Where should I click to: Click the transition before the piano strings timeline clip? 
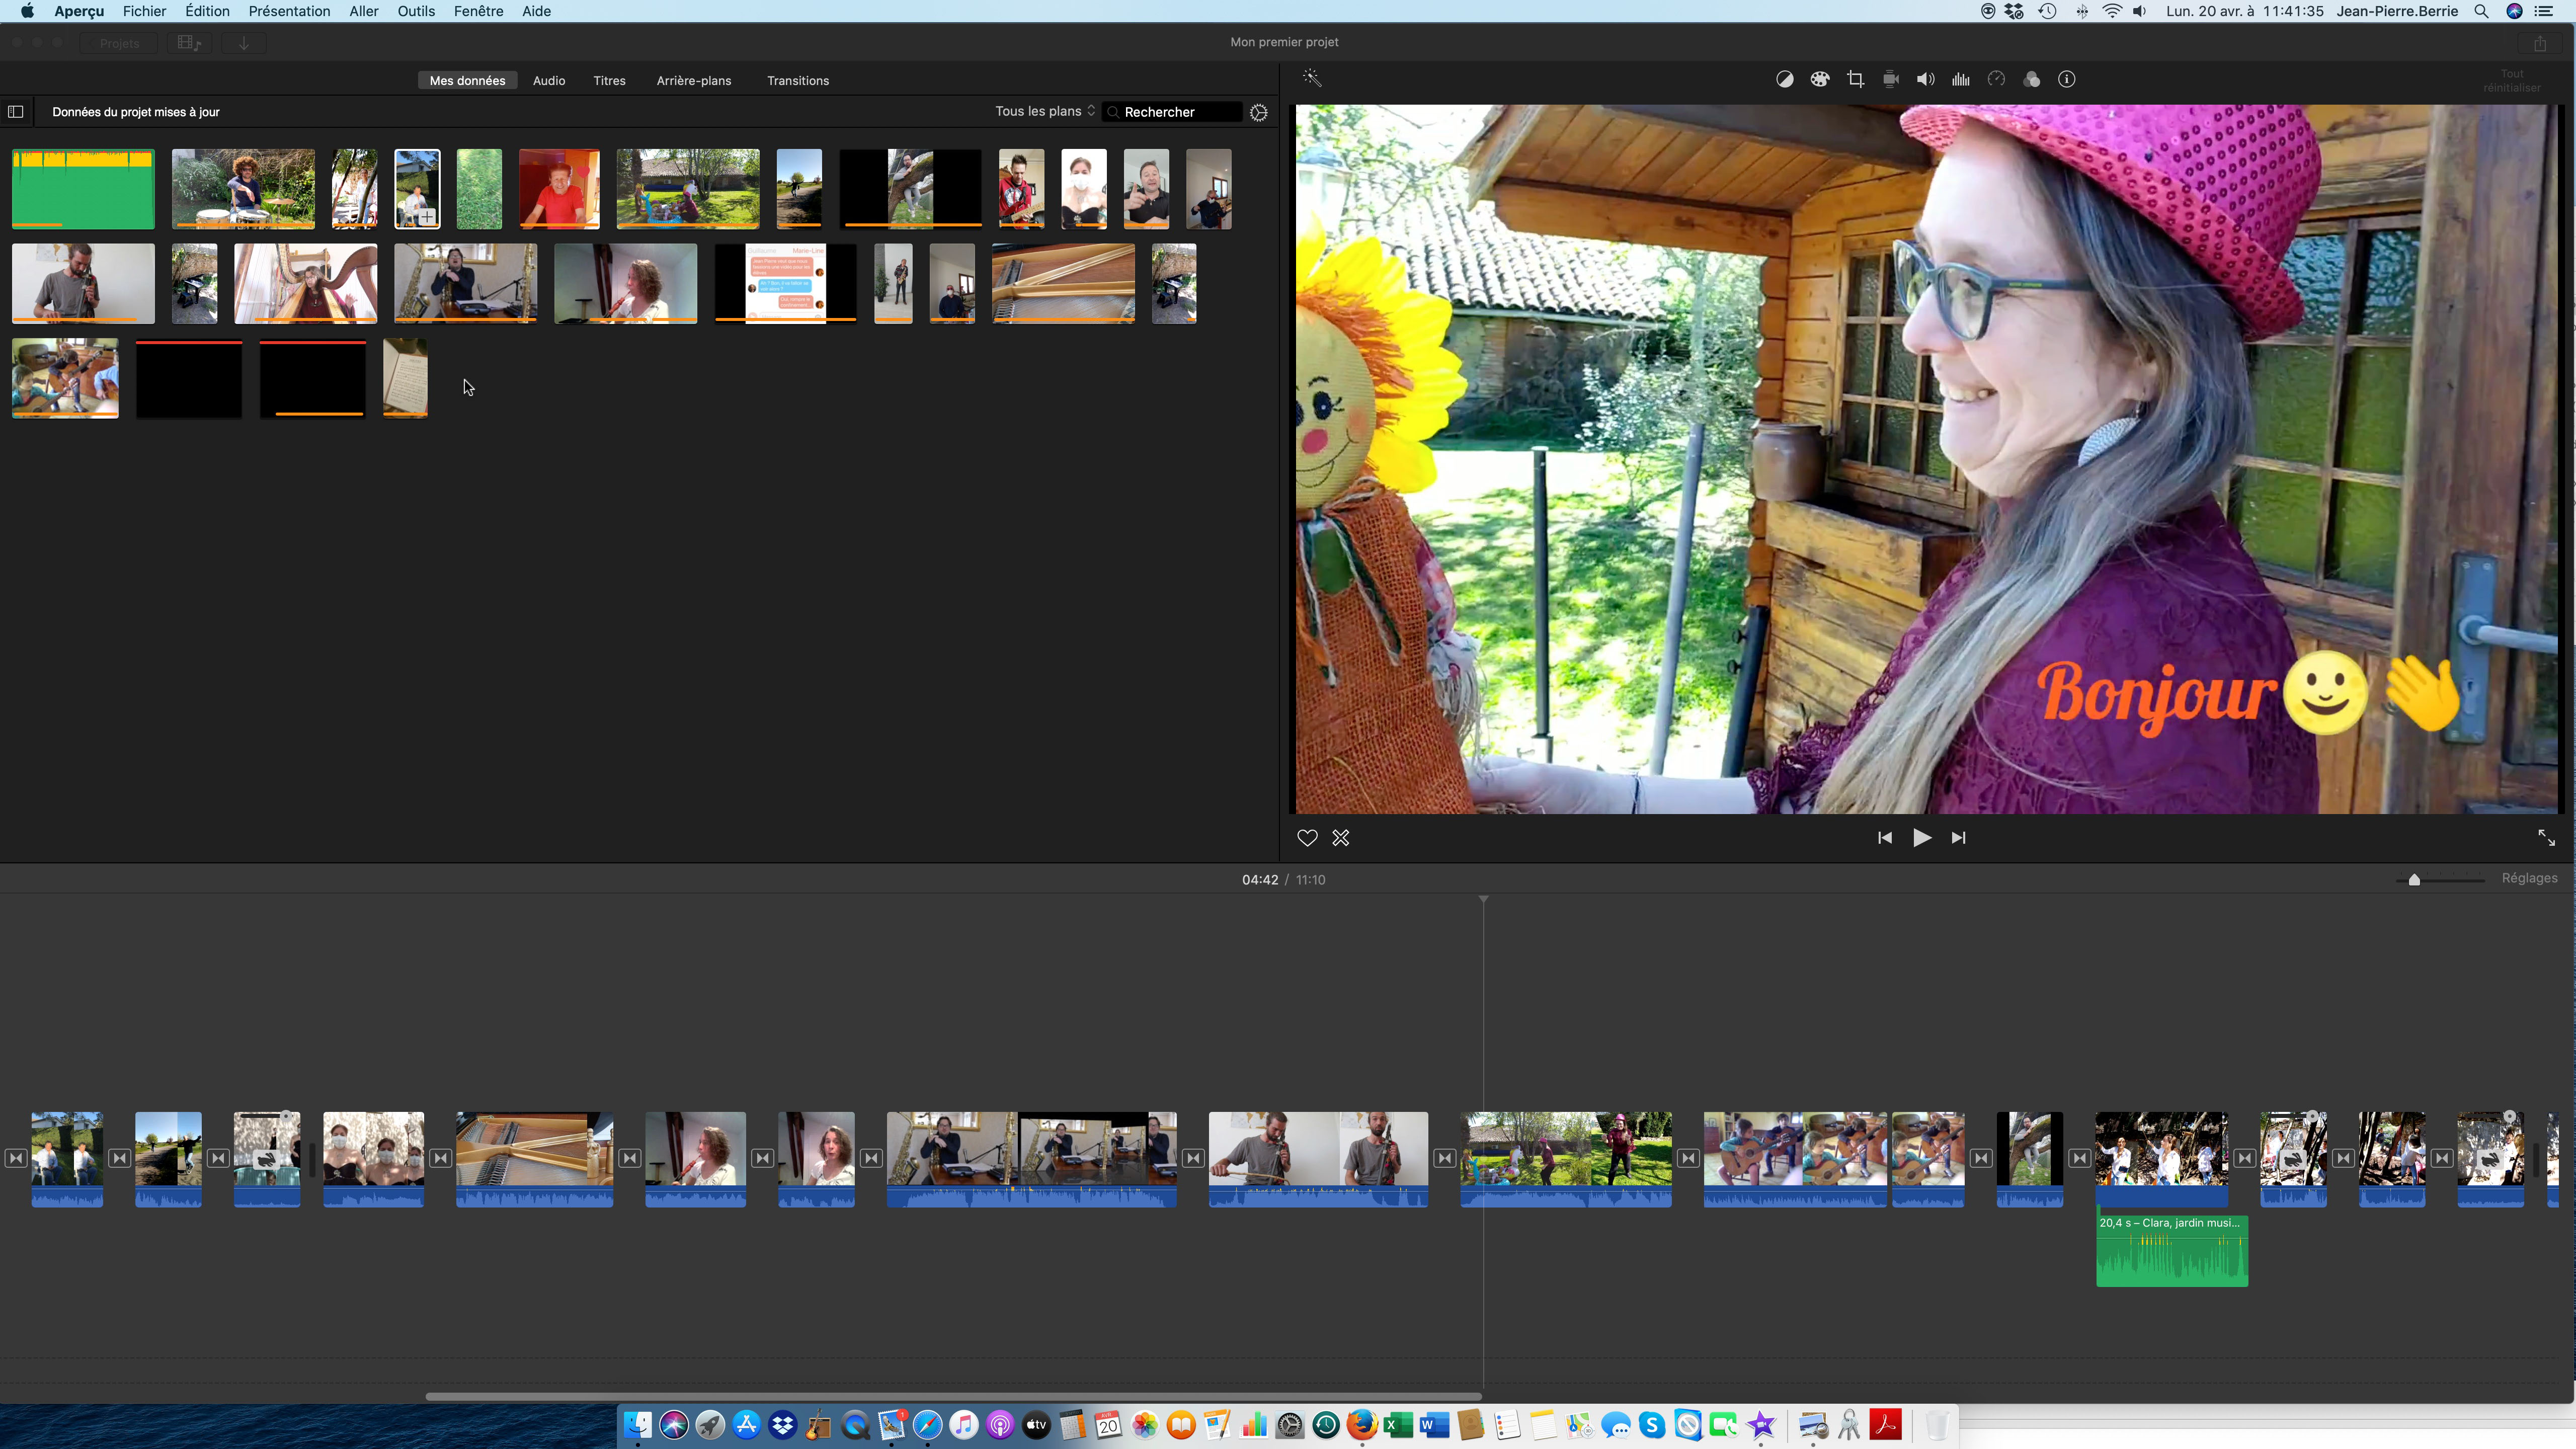[x=440, y=1158]
